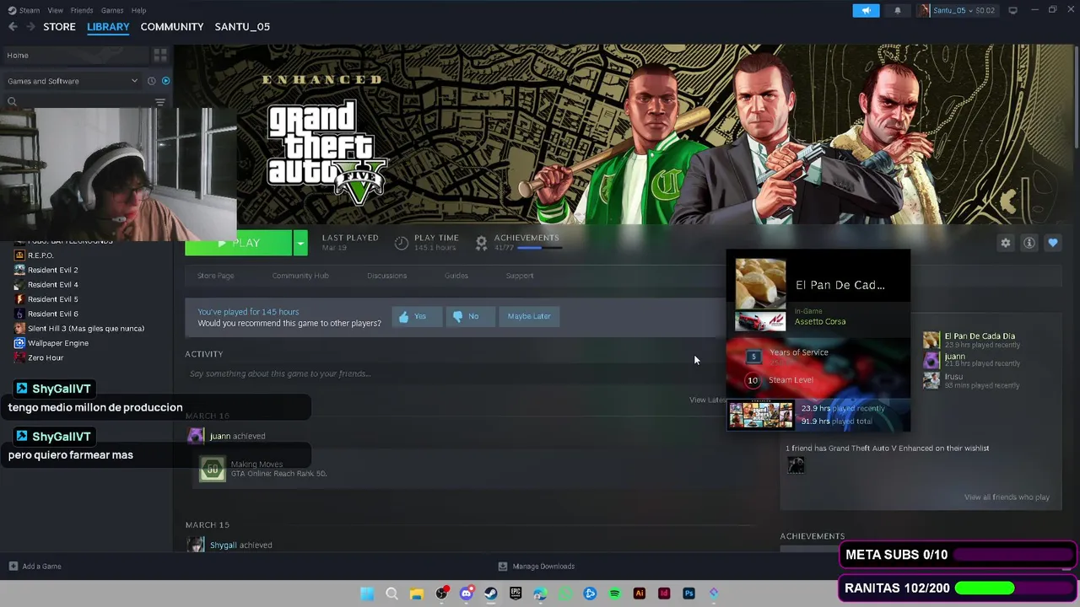Click the ACHIEVEMENTS progress bar

(x=539, y=248)
